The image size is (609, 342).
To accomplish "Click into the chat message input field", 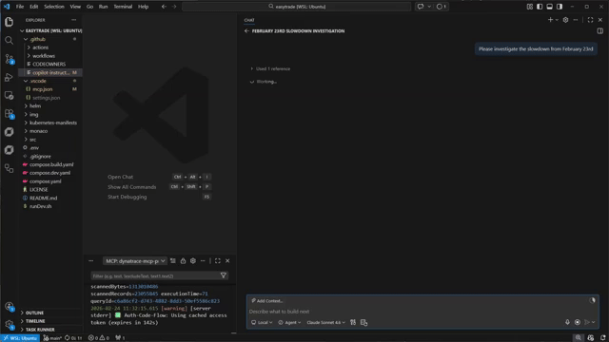I will [x=422, y=312].
